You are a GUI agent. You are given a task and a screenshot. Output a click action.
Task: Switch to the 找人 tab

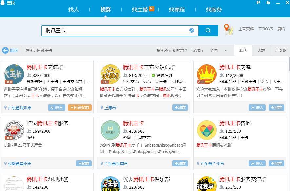pyautogui.click(x=74, y=9)
